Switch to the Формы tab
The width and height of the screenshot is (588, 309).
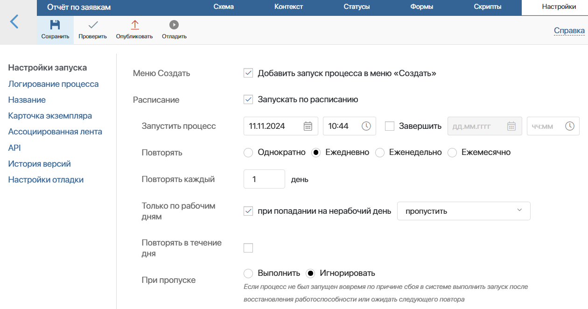(422, 7)
